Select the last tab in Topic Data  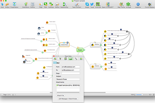pyautogui.click(x=81, y=59)
